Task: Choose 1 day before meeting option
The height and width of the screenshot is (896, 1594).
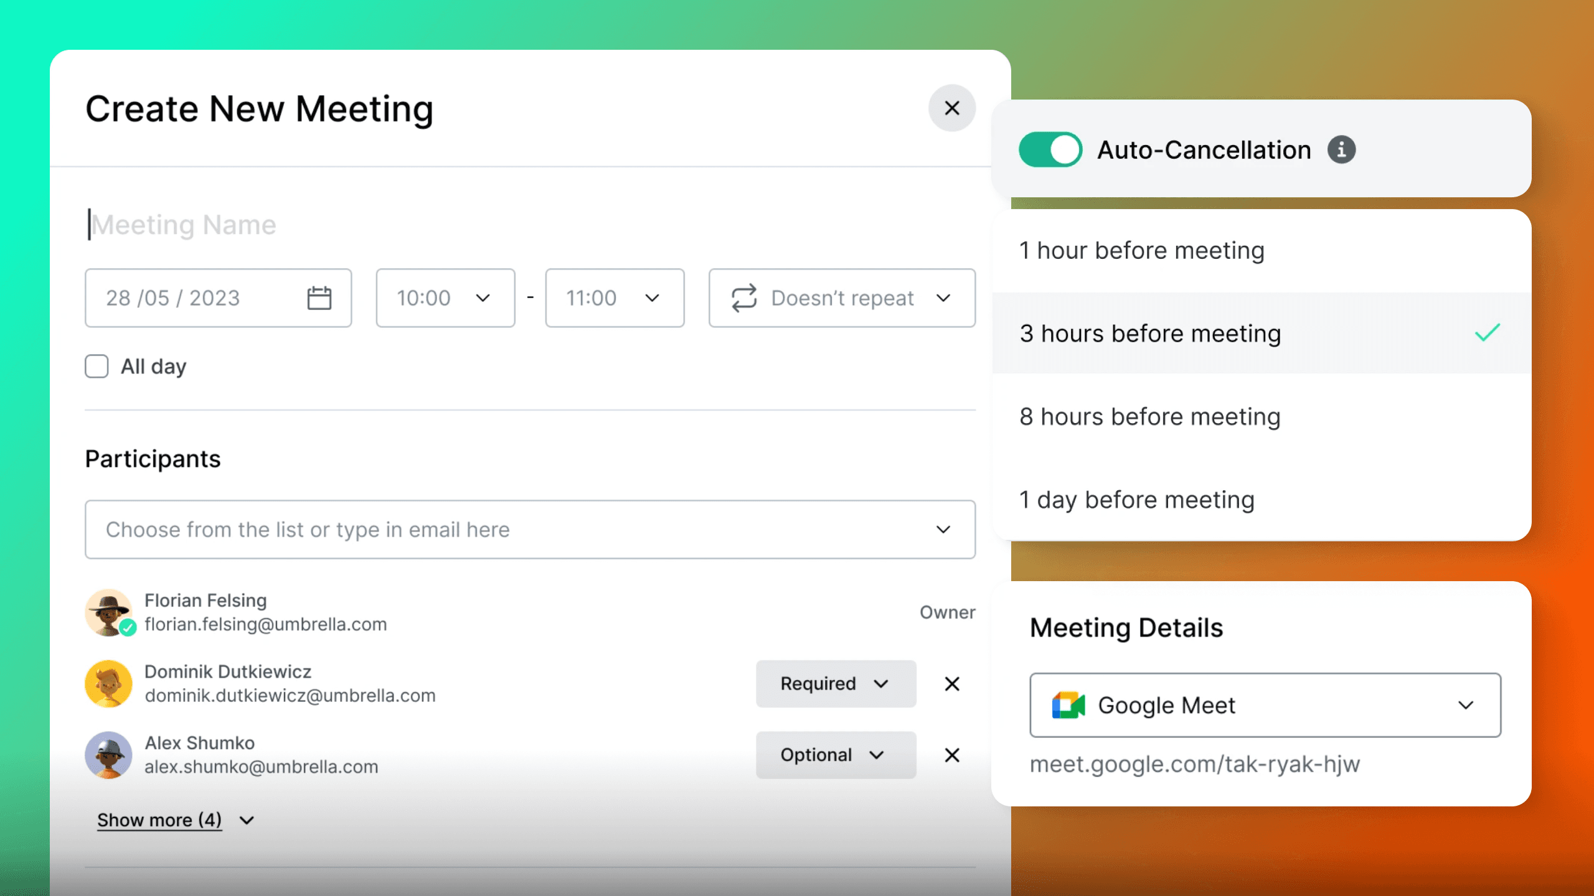Action: [x=1138, y=500]
